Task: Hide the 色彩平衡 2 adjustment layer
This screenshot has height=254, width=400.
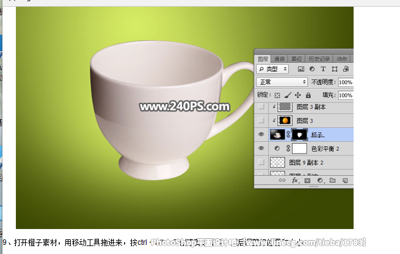Action: (x=261, y=149)
